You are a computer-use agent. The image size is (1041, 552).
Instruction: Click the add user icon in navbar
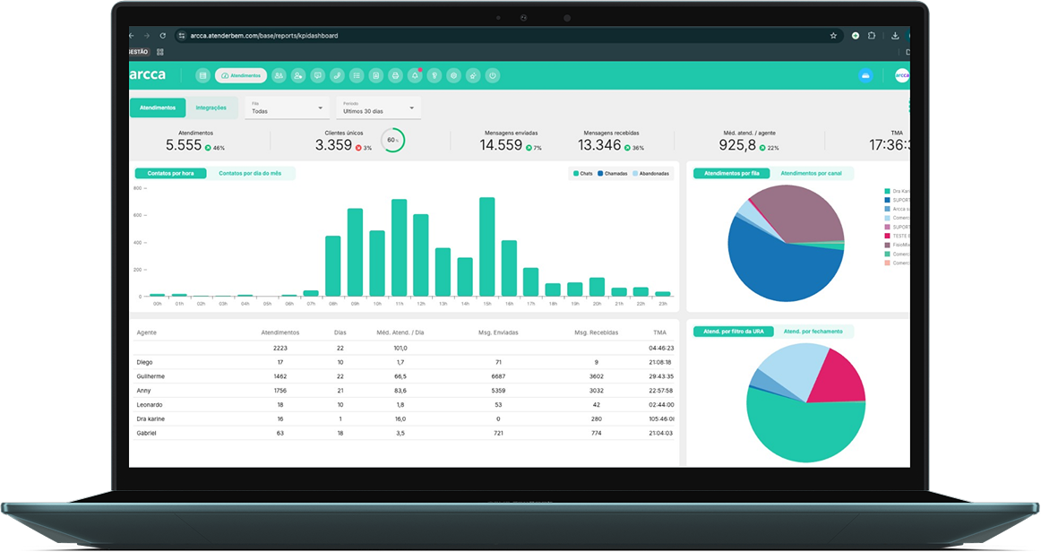[298, 76]
